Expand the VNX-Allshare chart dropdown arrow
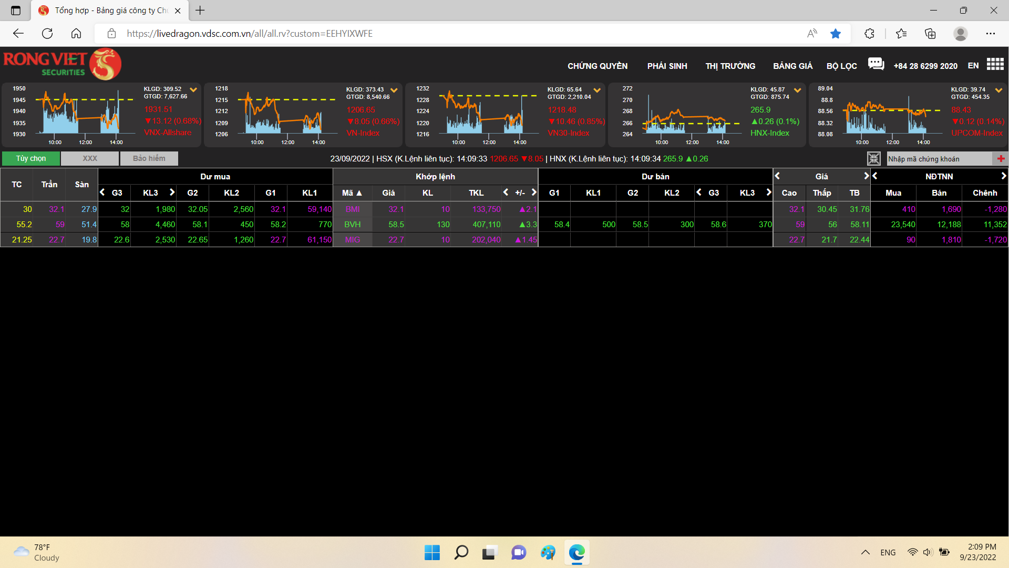 [x=193, y=90]
